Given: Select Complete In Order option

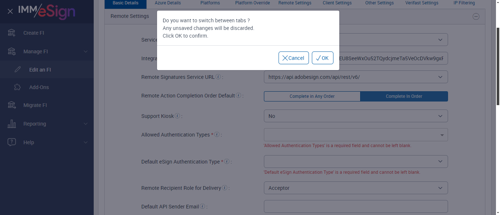Looking at the screenshot, I should tap(404, 96).
